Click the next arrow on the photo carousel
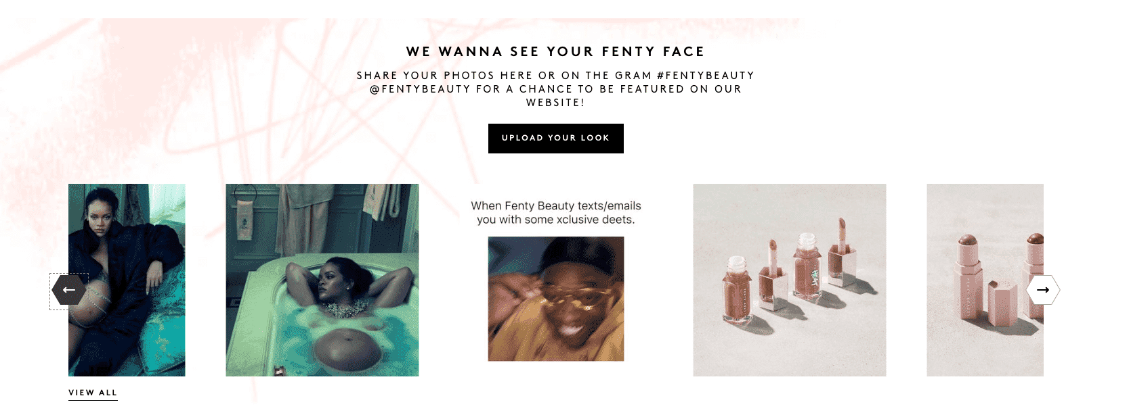 click(x=1042, y=290)
